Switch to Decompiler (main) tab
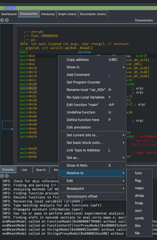This screenshot has width=157, height=240. pos(93,14)
